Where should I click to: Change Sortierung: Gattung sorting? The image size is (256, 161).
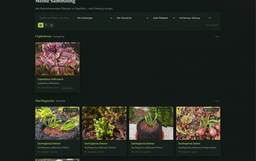point(194,18)
